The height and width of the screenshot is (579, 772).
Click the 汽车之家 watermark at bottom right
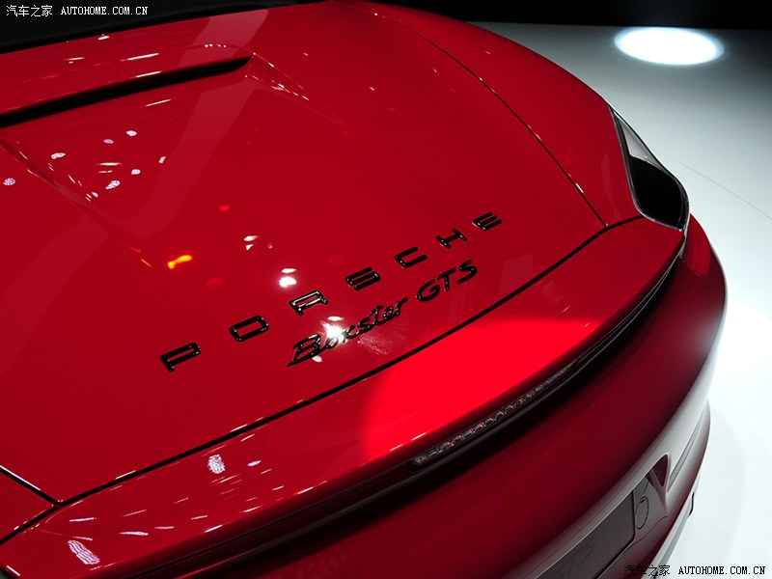(x=647, y=570)
